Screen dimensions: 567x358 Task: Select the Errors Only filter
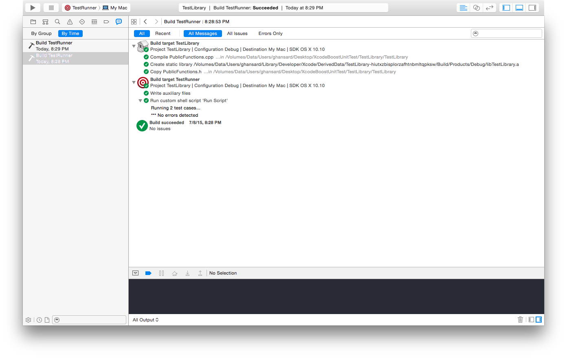coord(270,33)
